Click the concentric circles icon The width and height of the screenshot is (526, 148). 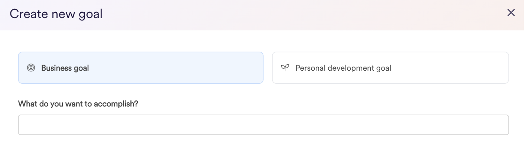coord(31,68)
